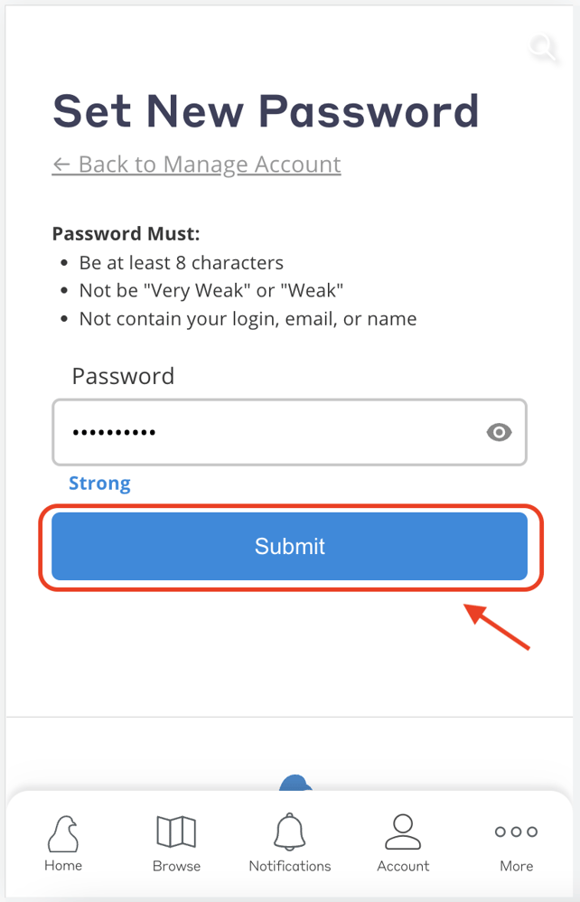Click the Strong password strength indicator
Image resolution: width=580 pixels, height=902 pixels.
coord(99,484)
